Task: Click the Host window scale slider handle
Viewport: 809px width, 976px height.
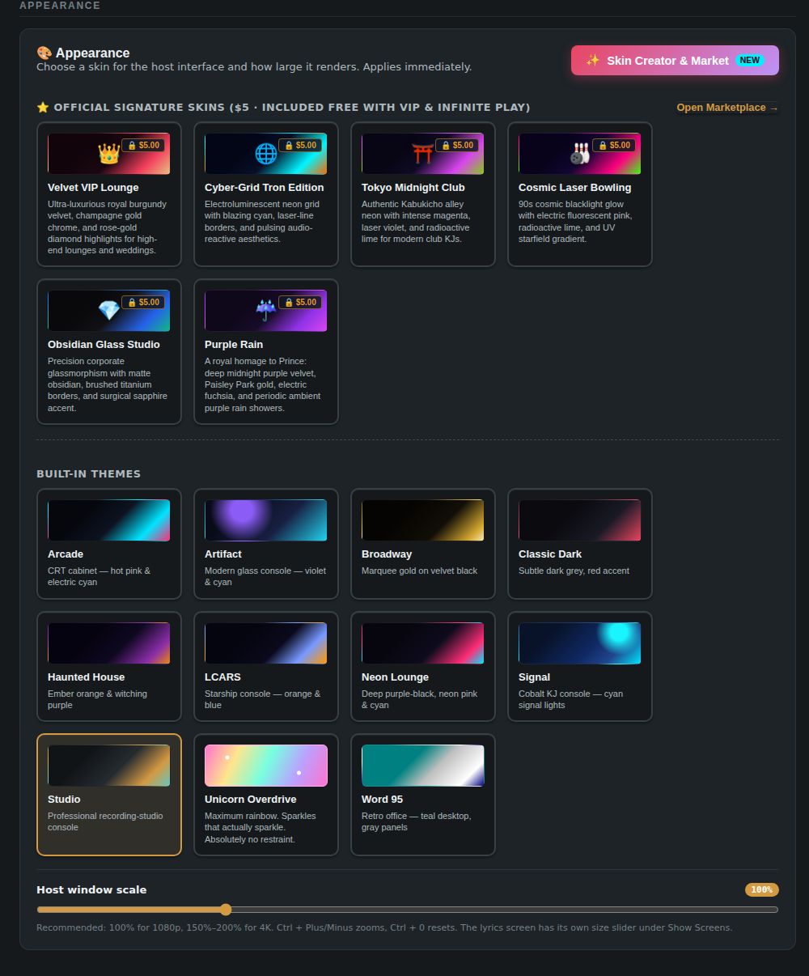Action: tap(226, 910)
